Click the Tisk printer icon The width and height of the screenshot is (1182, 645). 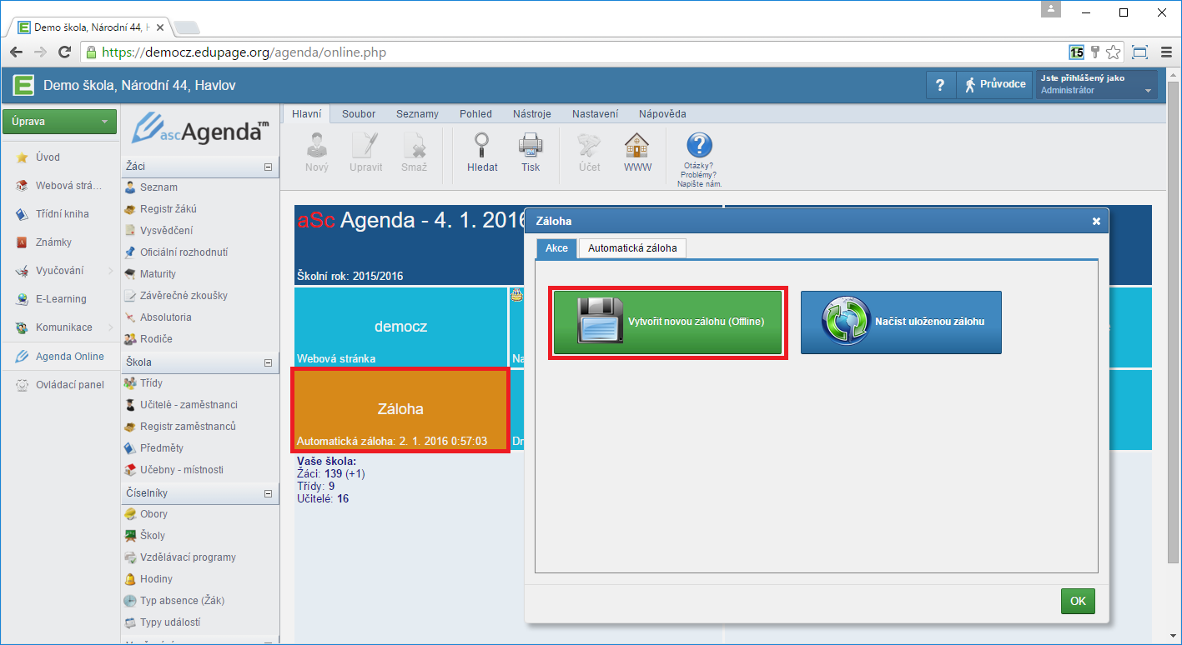tap(531, 152)
